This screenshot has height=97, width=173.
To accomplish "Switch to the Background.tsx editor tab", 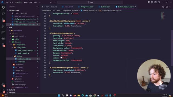I will click(86, 7).
